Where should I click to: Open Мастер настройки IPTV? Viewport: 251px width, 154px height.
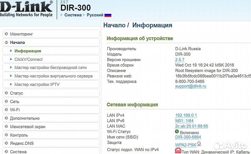point(51,84)
